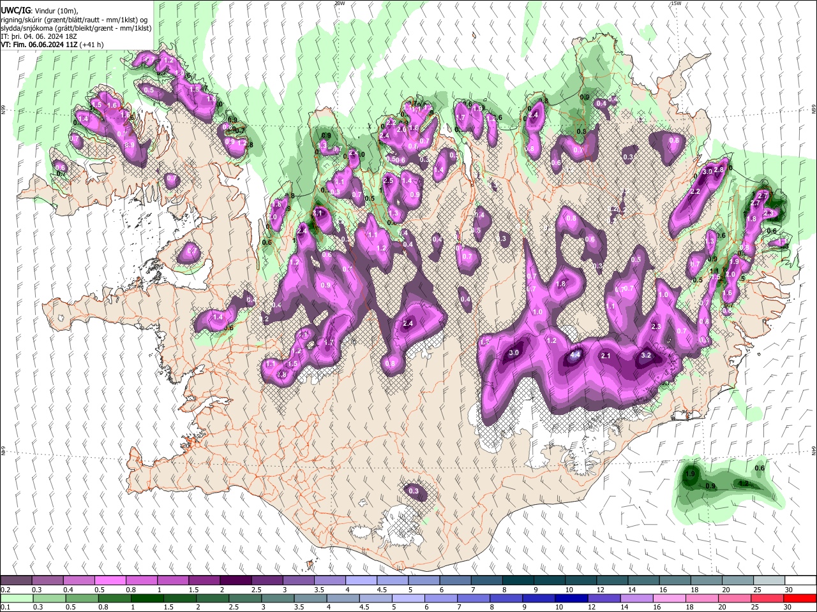Screen dimensions: 817x612
Task: Click the 20W longitude label
Action: coord(340,3)
